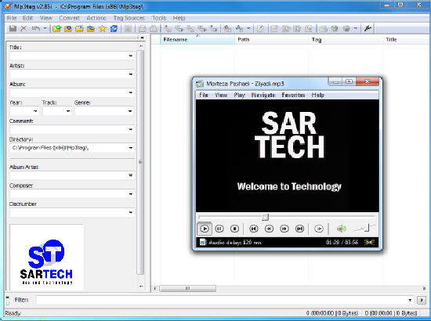Click Decrease speed button in player
This screenshot has height=321, width=431.
pyautogui.click(x=269, y=229)
